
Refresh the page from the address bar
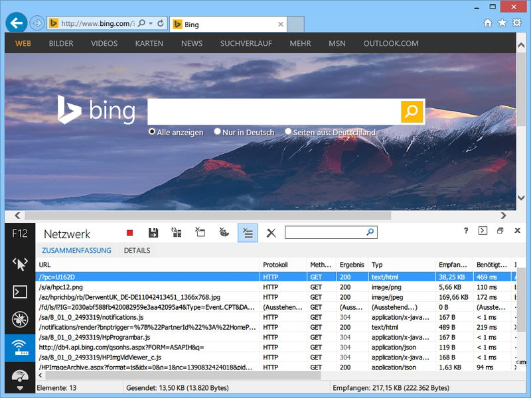161,23
